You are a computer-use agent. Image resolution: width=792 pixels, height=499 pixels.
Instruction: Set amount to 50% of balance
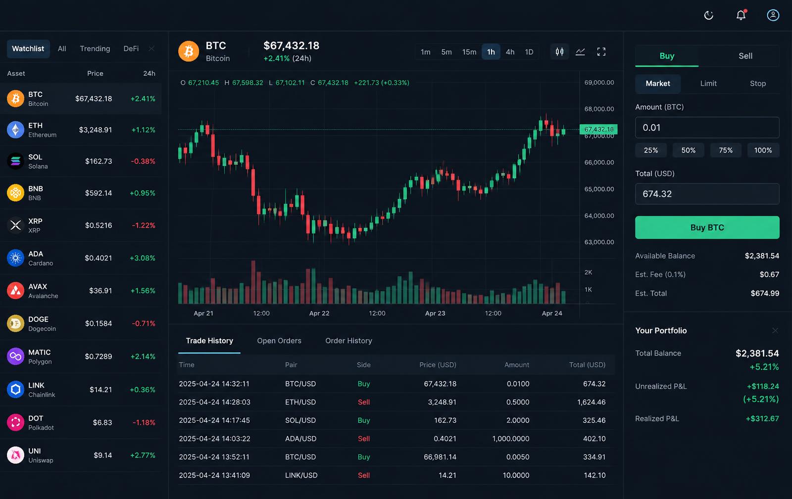[689, 150]
